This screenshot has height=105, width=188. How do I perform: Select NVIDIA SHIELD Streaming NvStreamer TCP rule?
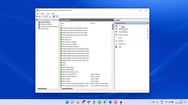(76, 53)
